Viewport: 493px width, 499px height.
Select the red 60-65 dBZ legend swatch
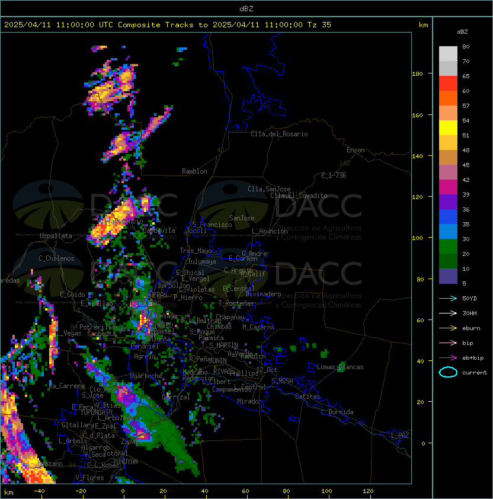pos(448,84)
